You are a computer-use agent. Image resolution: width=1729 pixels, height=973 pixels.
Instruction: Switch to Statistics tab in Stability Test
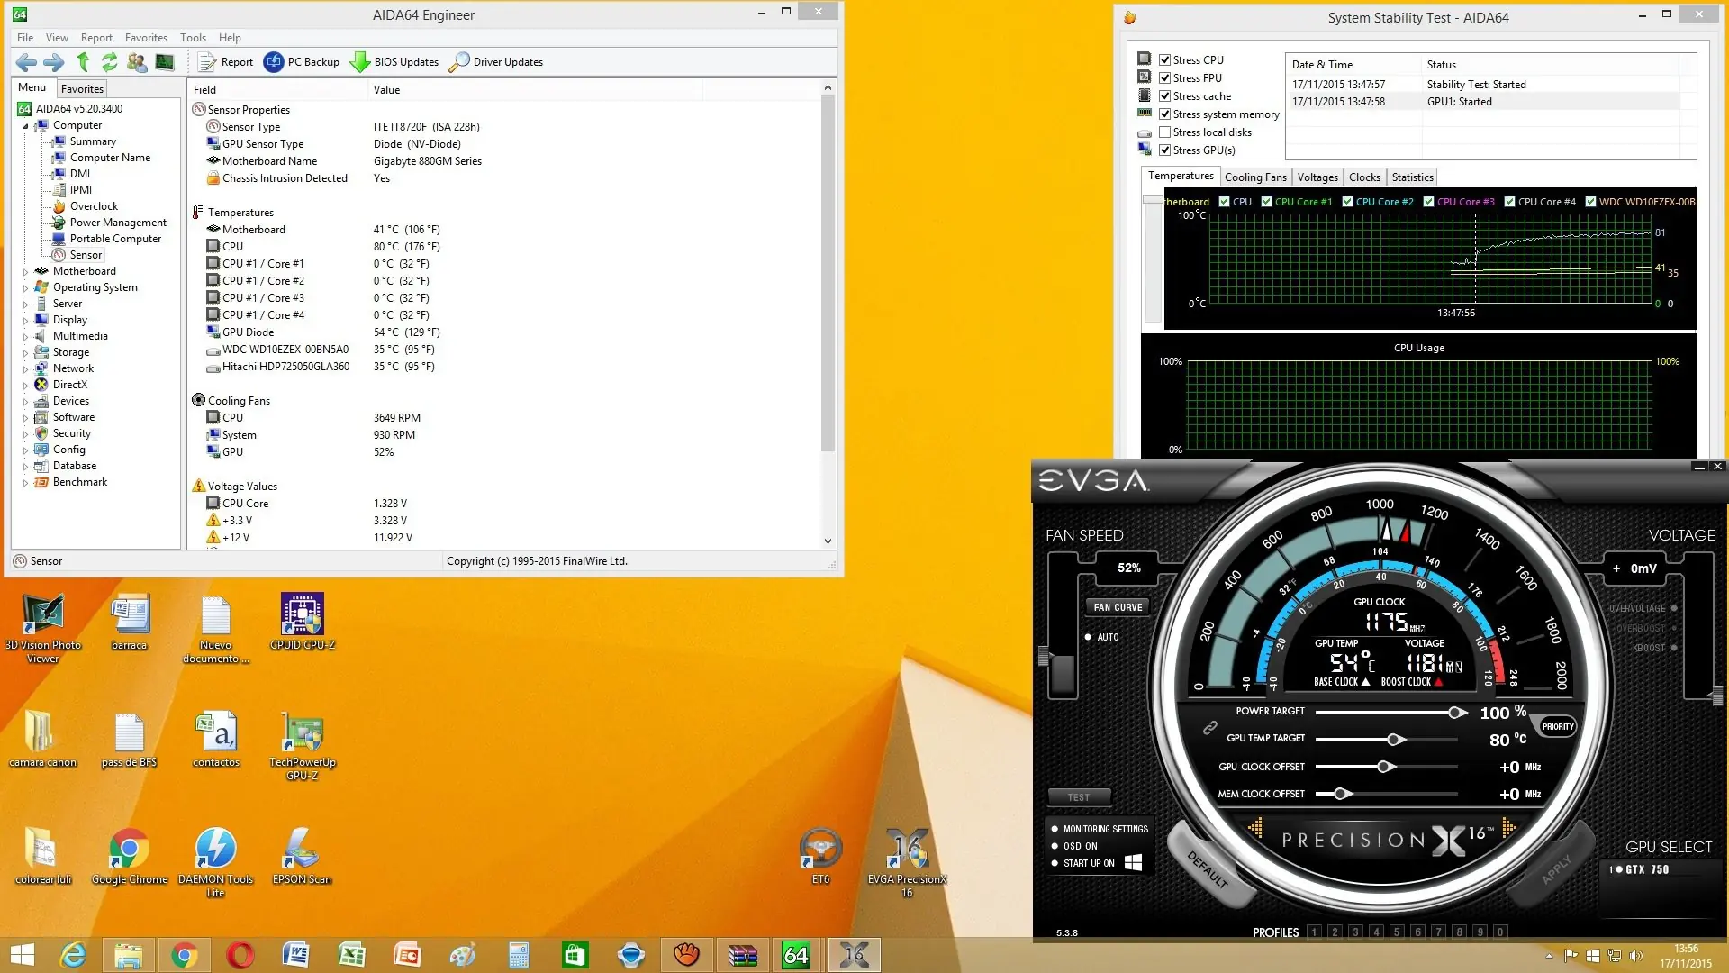tap(1412, 177)
